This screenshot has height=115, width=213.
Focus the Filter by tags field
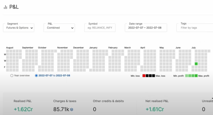(x=194, y=28)
